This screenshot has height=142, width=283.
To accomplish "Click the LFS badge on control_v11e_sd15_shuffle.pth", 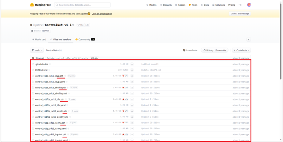I will click(x=125, y=87).
